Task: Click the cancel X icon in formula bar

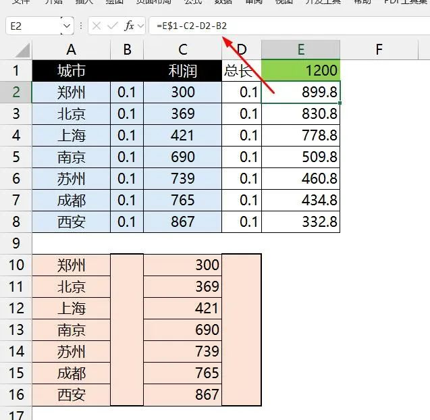Action: [x=97, y=26]
